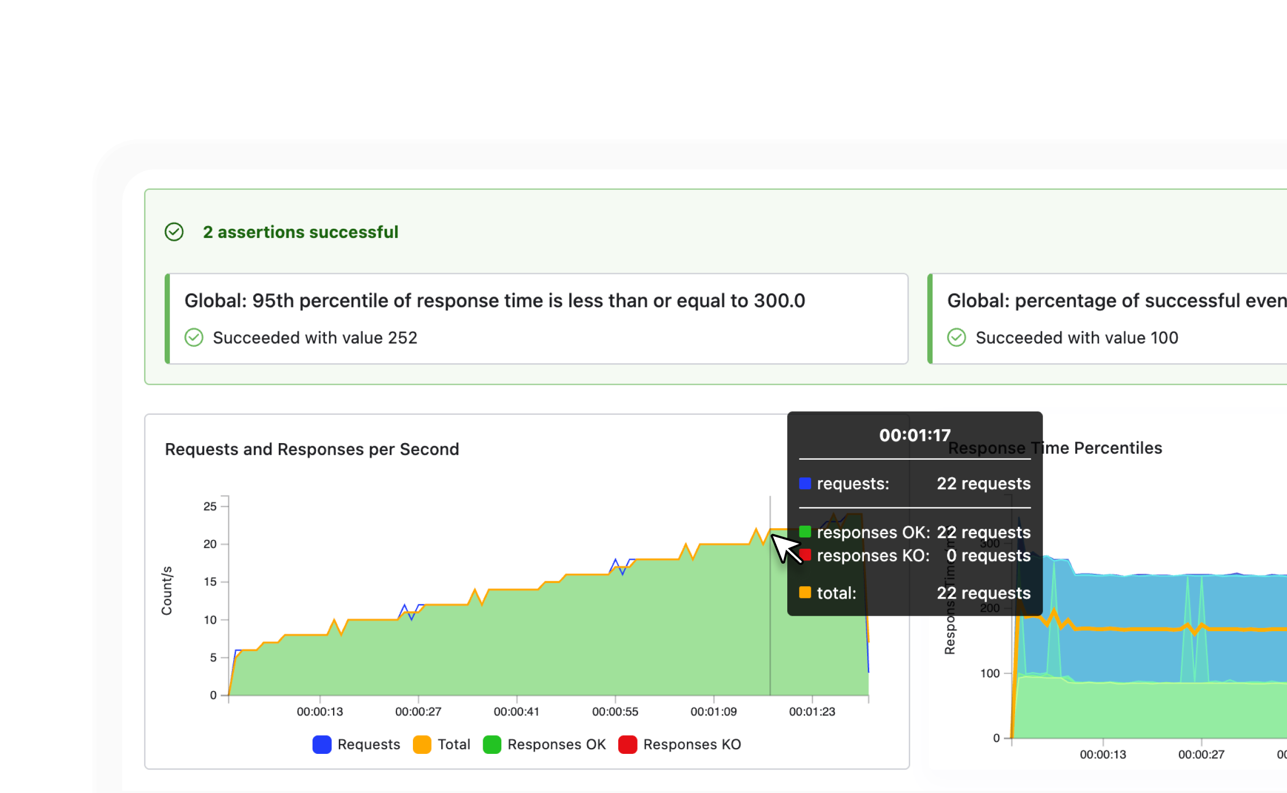Click the 'Requests' legend label
Viewport: 1287px width, 793px height.
click(369, 744)
